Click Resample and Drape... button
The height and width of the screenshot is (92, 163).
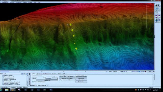click(67, 78)
